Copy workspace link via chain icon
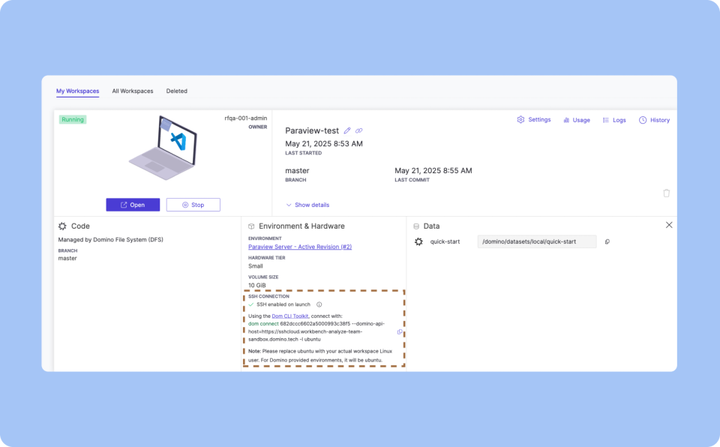This screenshot has width=720, height=447. [359, 131]
